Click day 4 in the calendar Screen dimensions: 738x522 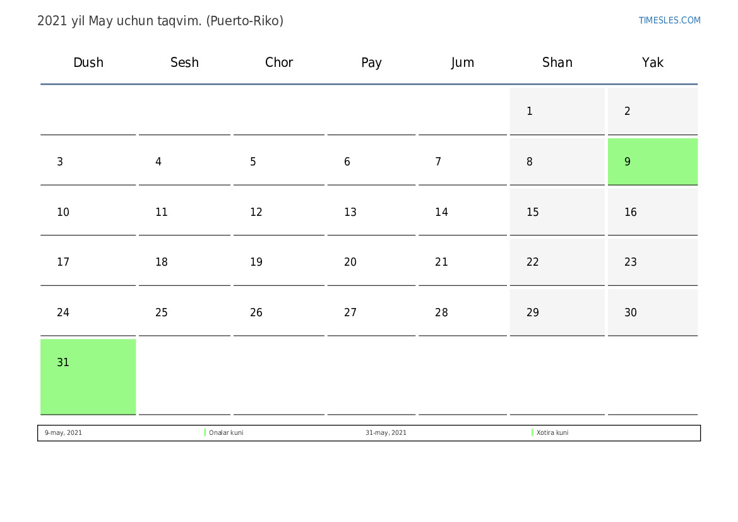[184, 162]
